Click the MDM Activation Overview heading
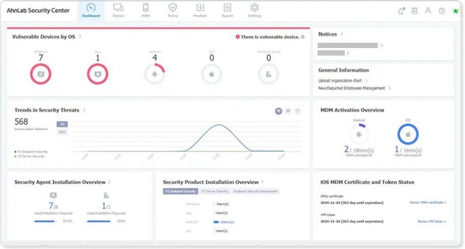Screen dimensions: 465x249 pos(352,110)
